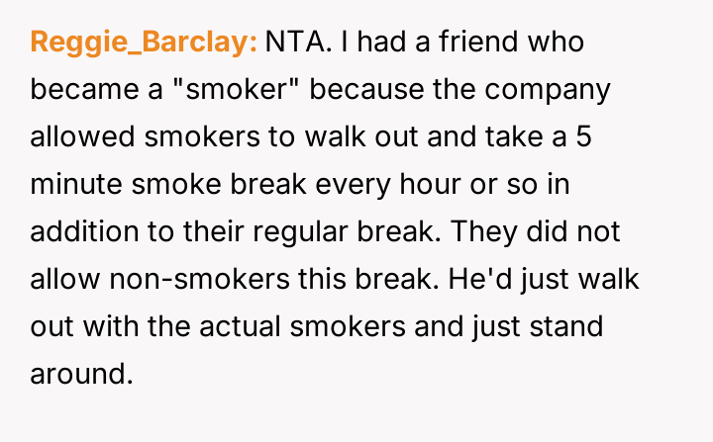Viewport: 713px width, 442px height.
Task: Click the number "5" in the comment
Action: [583, 137]
